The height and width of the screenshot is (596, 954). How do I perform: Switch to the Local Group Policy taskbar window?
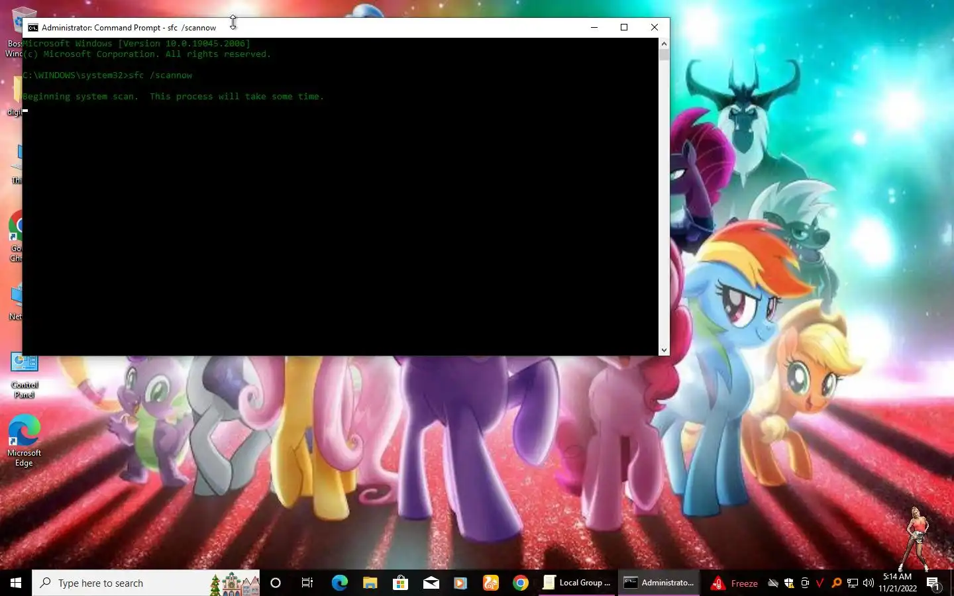pyautogui.click(x=578, y=583)
